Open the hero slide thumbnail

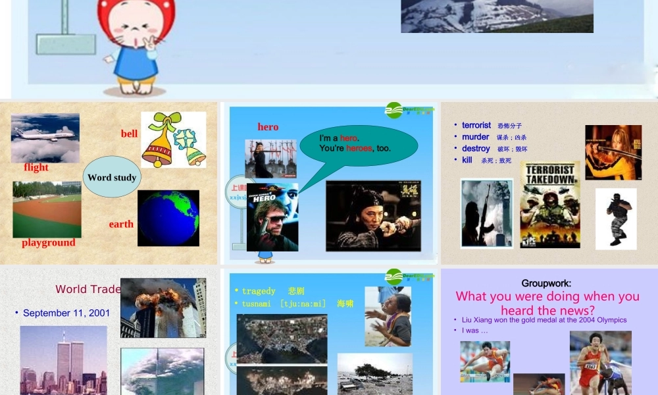(x=330, y=183)
